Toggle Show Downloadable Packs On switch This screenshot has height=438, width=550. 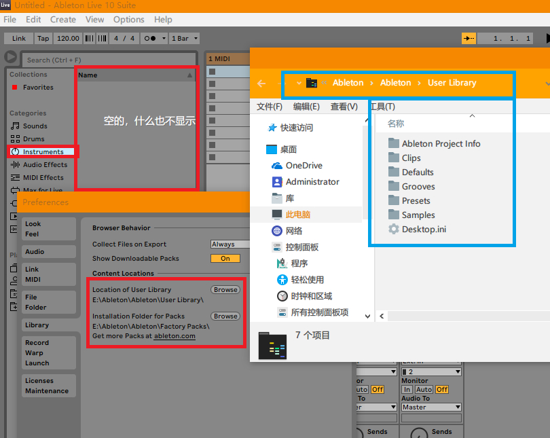pyautogui.click(x=225, y=259)
